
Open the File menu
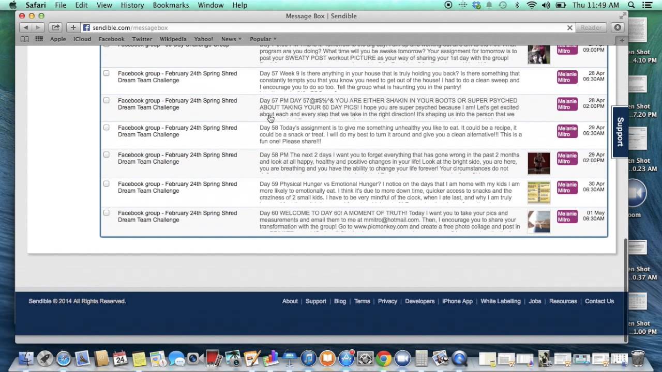pyautogui.click(x=61, y=5)
